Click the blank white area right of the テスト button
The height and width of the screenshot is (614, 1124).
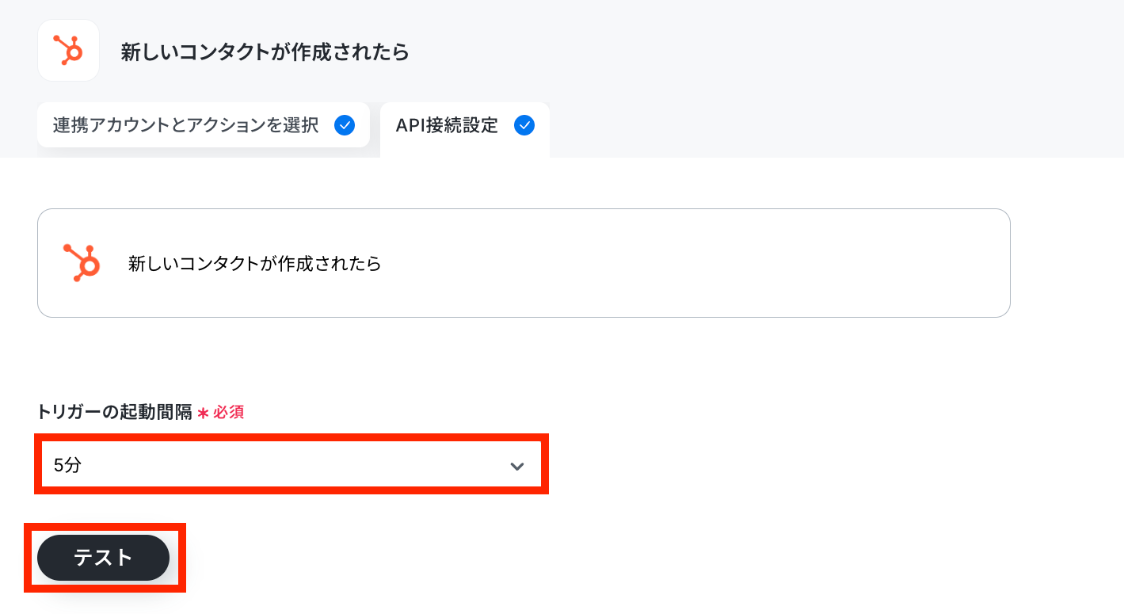634,558
